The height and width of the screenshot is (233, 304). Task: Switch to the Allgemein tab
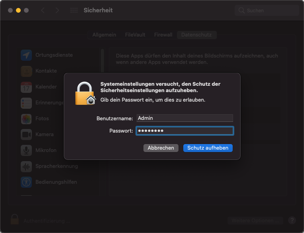pyautogui.click(x=104, y=35)
